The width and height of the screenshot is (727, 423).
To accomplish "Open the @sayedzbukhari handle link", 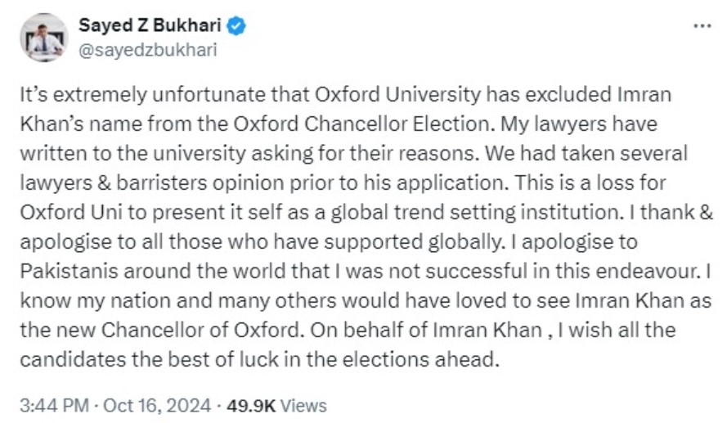I will click(x=147, y=49).
